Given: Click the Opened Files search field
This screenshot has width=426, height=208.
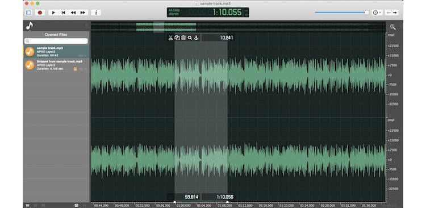Looking at the screenshot, I should [x=56, y=41].
